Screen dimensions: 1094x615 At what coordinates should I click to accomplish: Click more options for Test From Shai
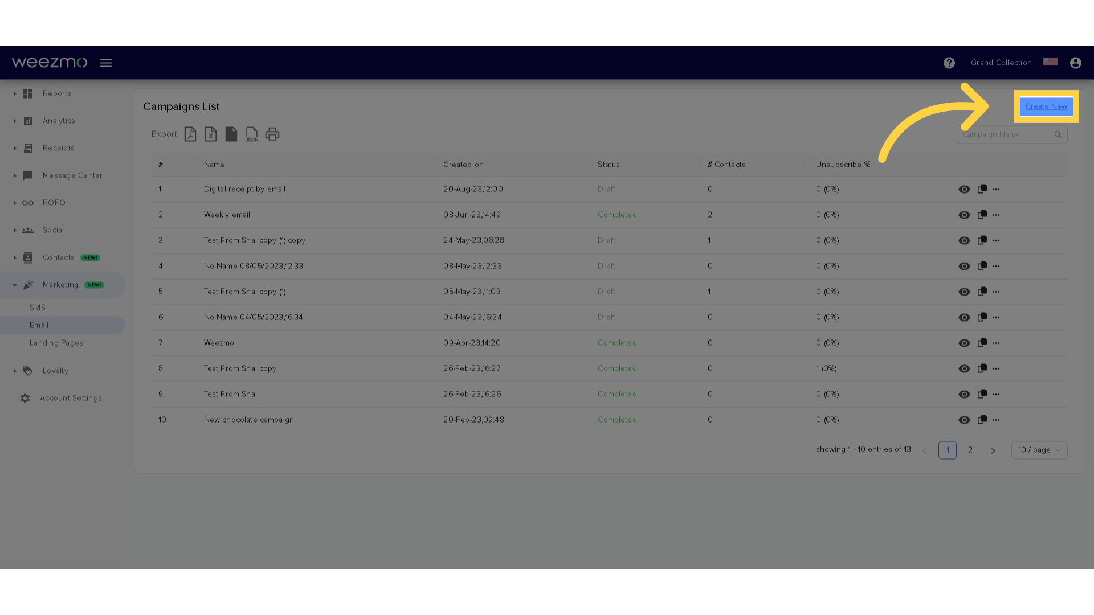tap(997, 393)
